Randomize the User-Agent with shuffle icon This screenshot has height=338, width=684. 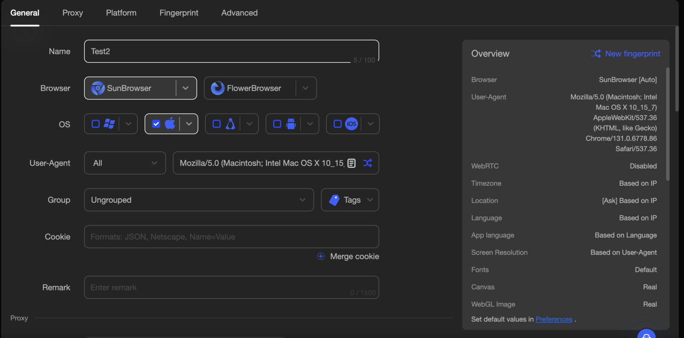(x=368, y=163)
